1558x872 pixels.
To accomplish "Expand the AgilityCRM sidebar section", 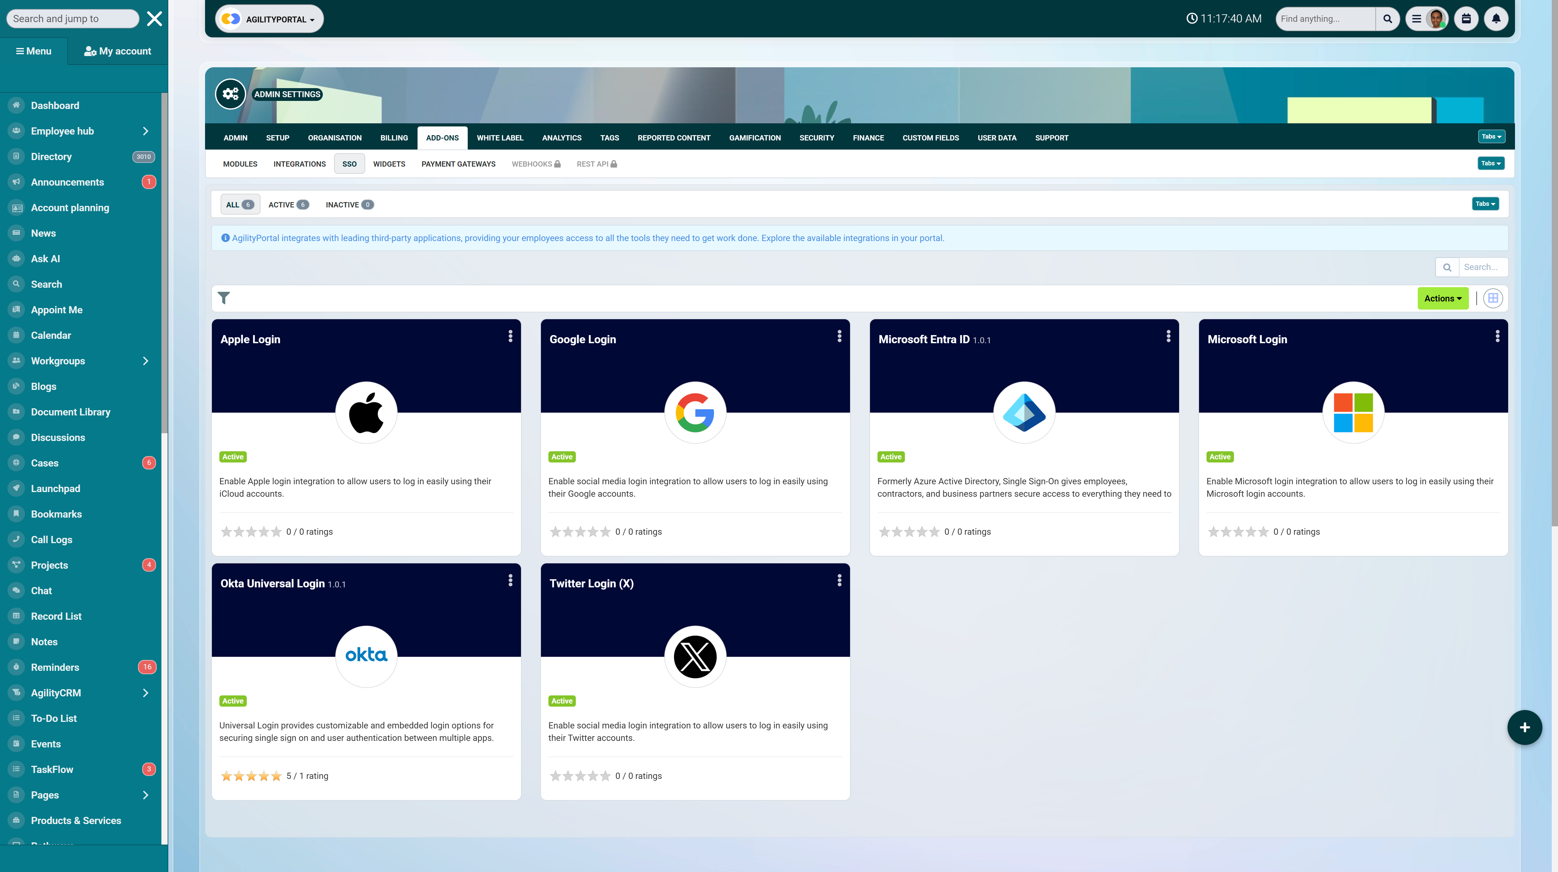I will [x=145, y=693].
